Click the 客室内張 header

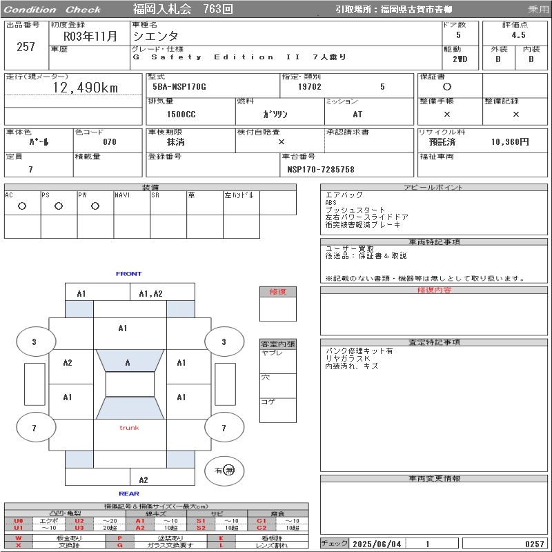[278, 344]
